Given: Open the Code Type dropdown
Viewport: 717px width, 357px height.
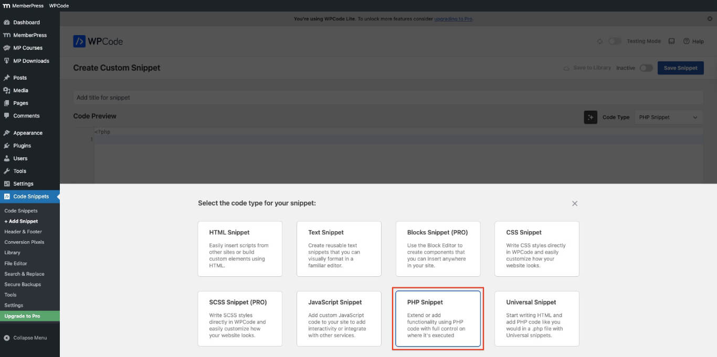Looking at the screenshot, I should (x=668, y=117).
